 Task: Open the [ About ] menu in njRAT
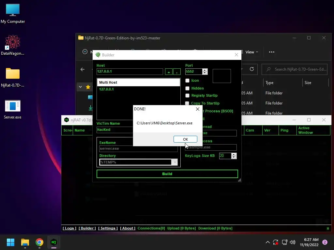coord(128,228)
